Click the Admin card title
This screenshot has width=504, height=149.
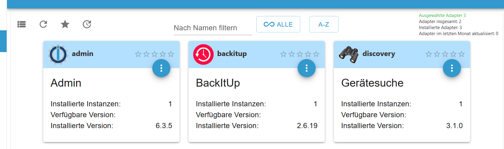66,83
